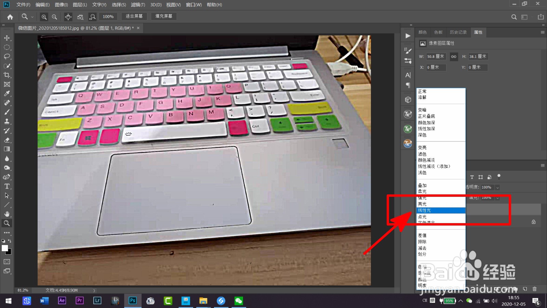Select the Lasso tool
This screenshot has height=308, width=547.
[7, 56]
